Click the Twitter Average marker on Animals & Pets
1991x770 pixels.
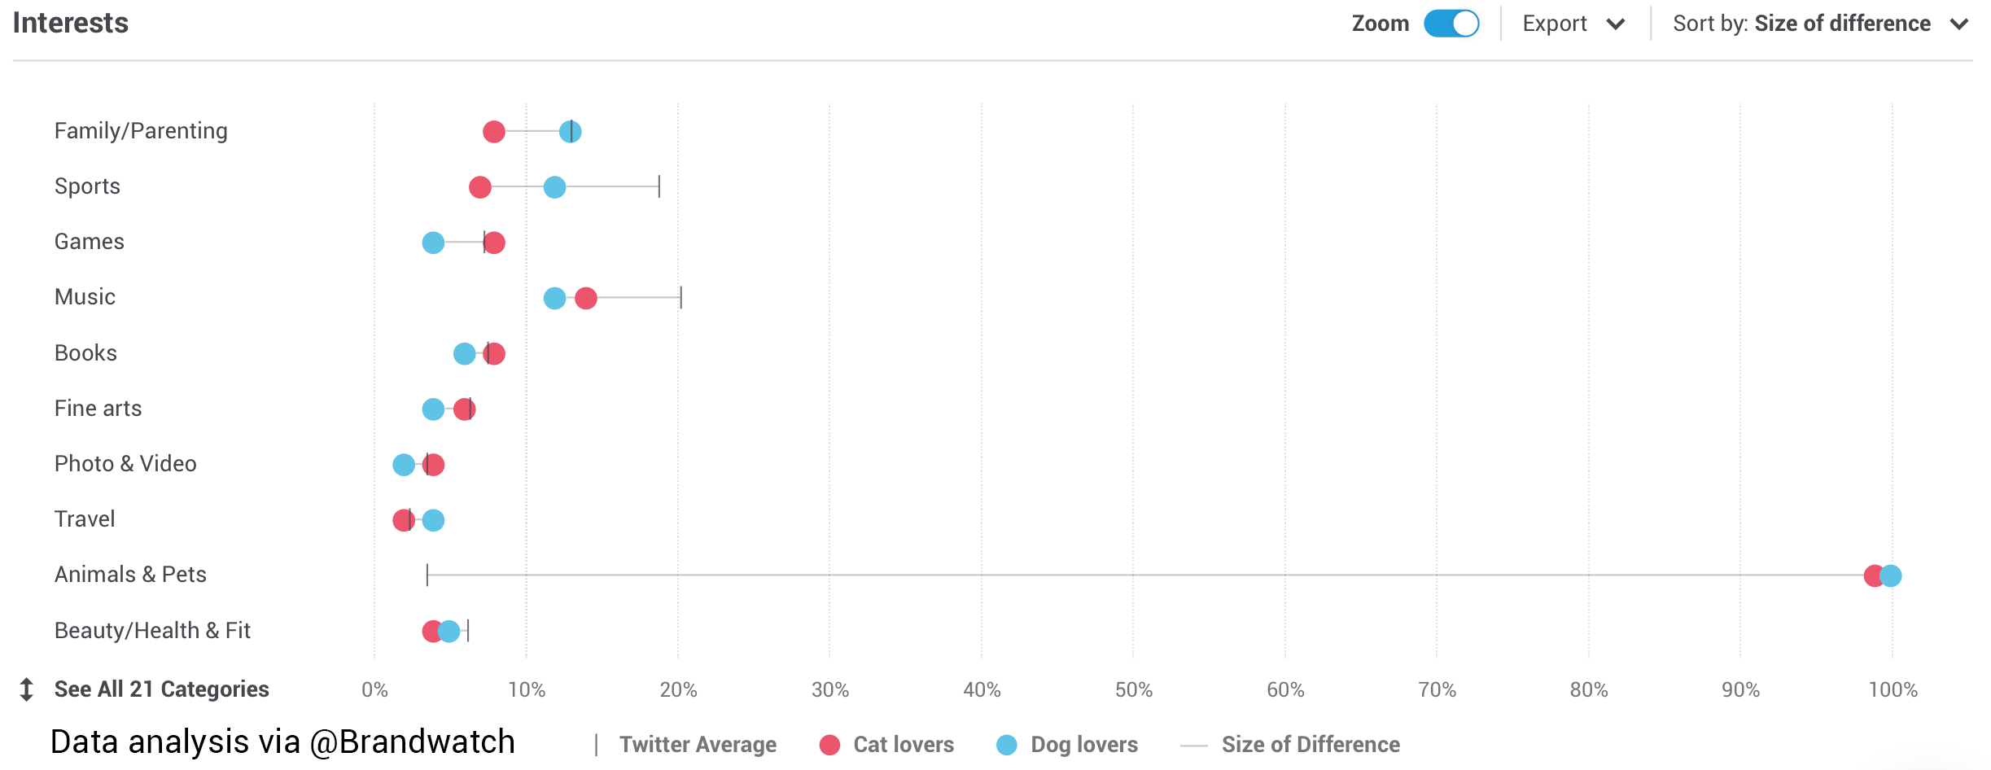click(427, 575)
